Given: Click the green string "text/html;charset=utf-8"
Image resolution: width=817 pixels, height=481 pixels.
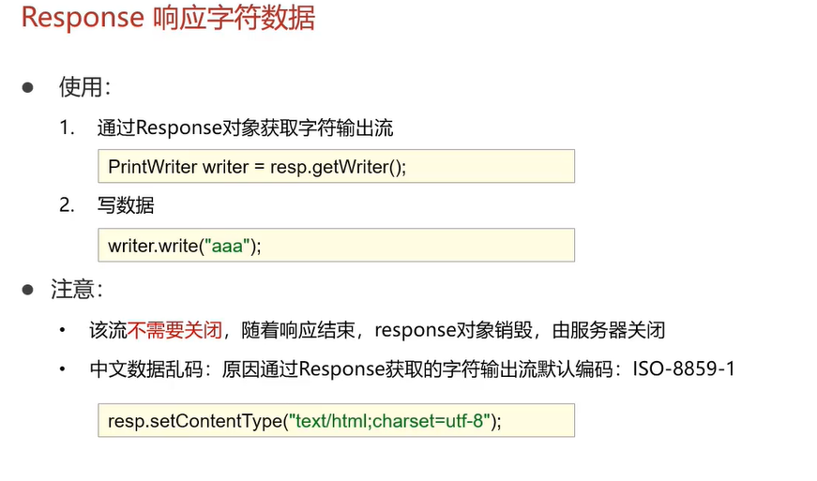Looking at the screenshot, I should pos(390,421).
